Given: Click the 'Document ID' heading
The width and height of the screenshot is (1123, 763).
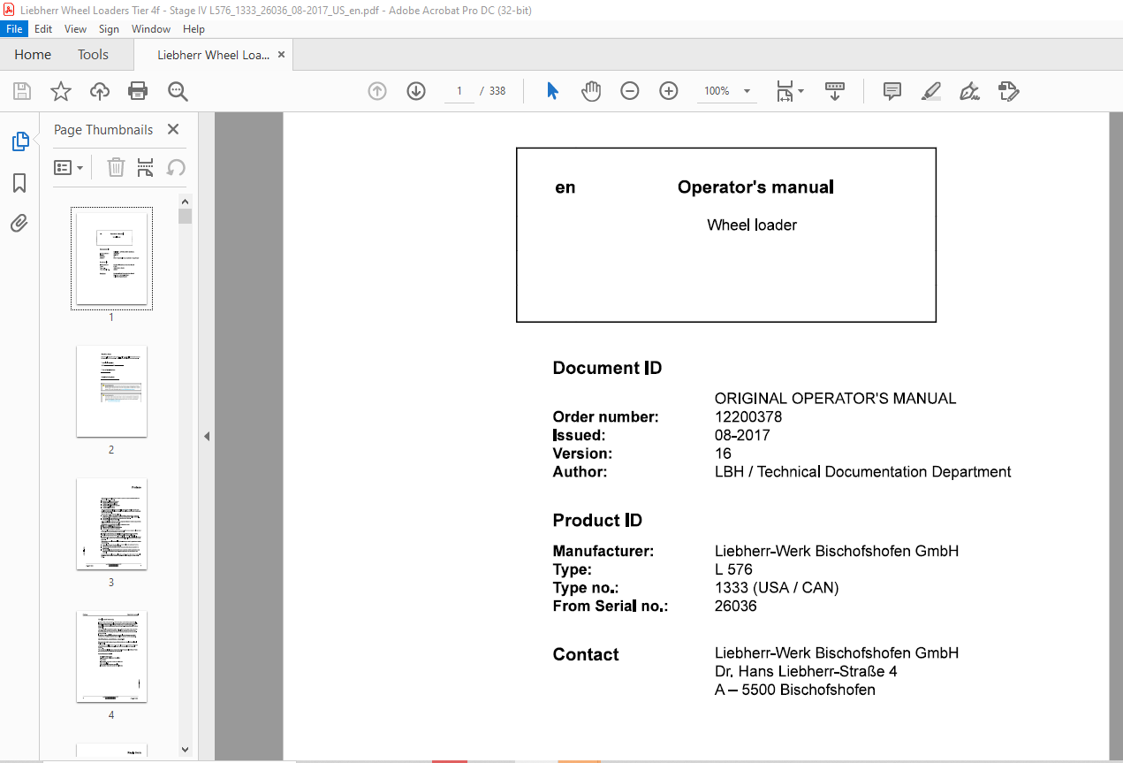Looking at the screenshot, I should [607, 368].
